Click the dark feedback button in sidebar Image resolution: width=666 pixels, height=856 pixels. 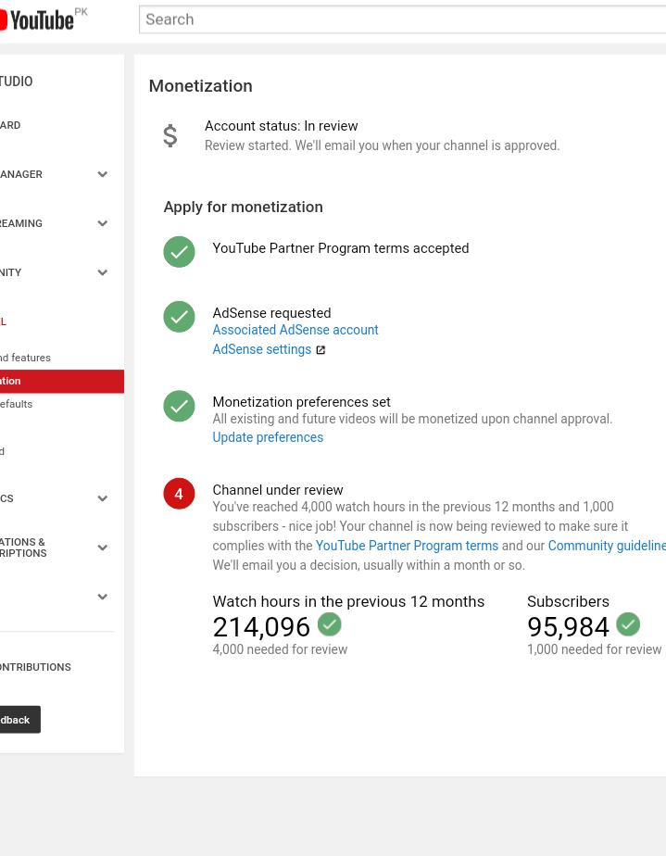(x=20, y=720)
